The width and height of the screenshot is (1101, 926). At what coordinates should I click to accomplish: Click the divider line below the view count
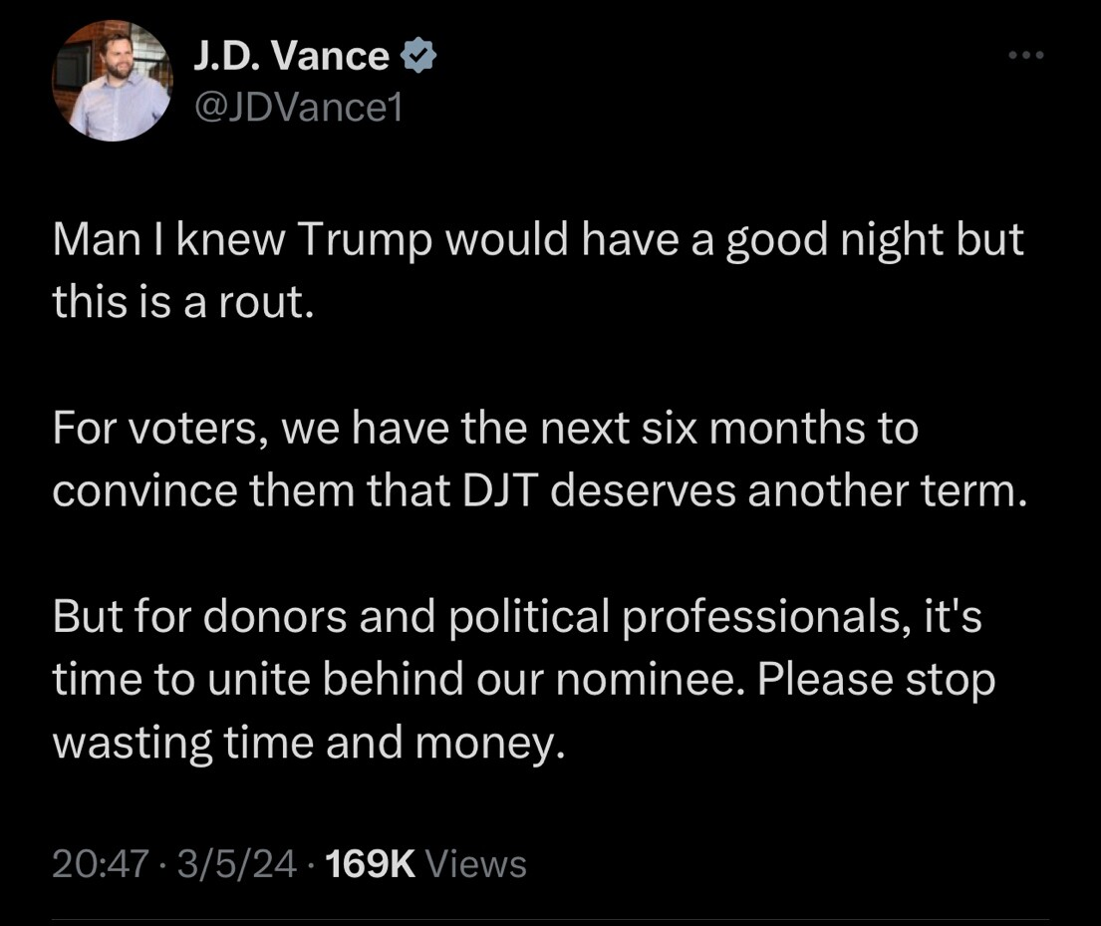click(550, 919)
